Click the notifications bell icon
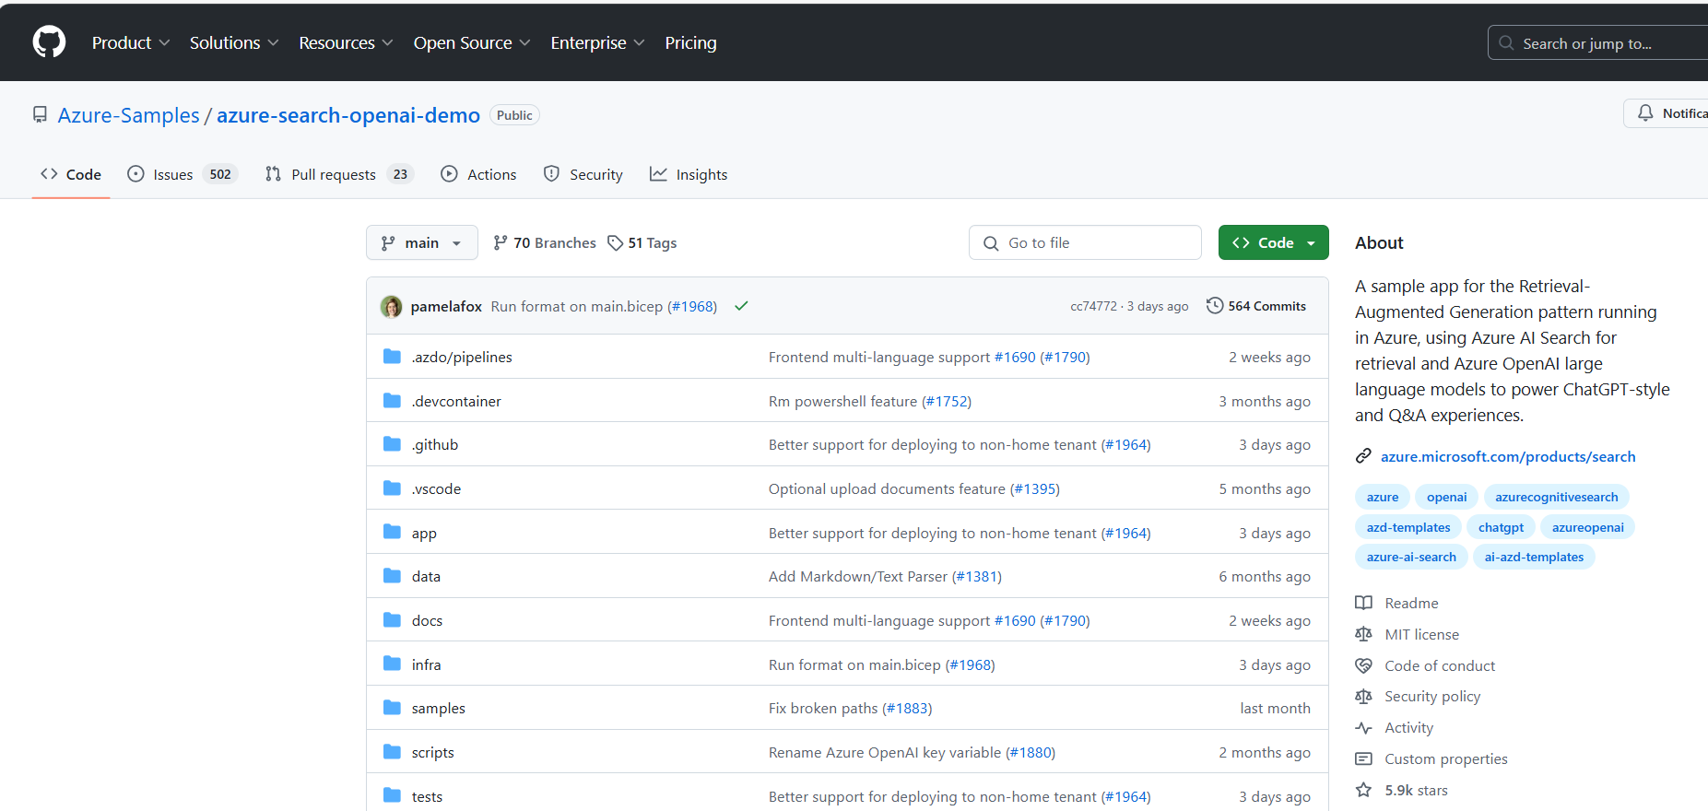This screenshot has height=811, width=1708. click(1645, 113)
